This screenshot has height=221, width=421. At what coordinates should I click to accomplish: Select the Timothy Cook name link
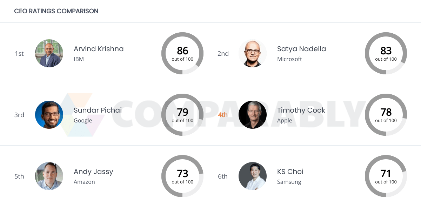click(x=301, y=110)
